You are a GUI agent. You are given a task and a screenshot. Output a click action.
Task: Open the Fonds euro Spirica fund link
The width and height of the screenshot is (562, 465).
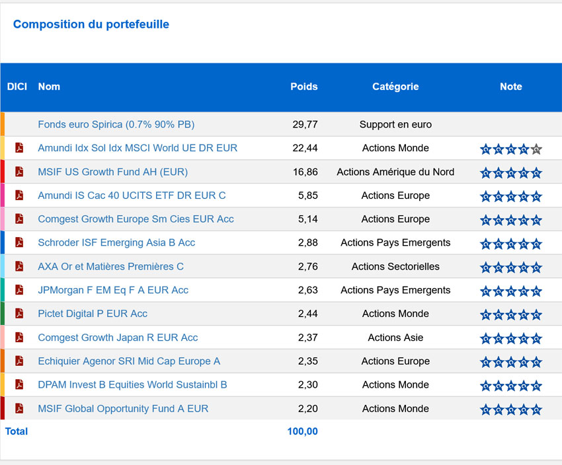click(116, 124)
